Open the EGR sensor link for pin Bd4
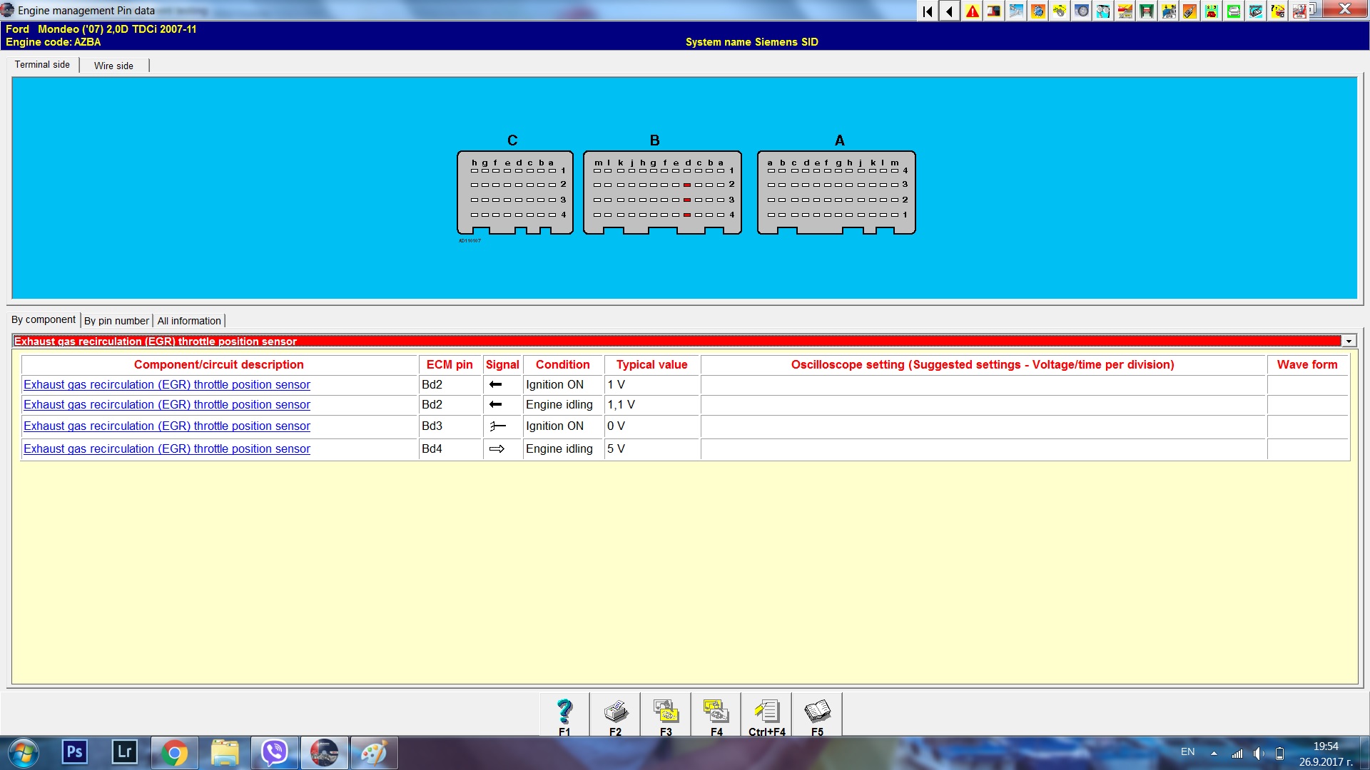 click(x=166, y=449)
